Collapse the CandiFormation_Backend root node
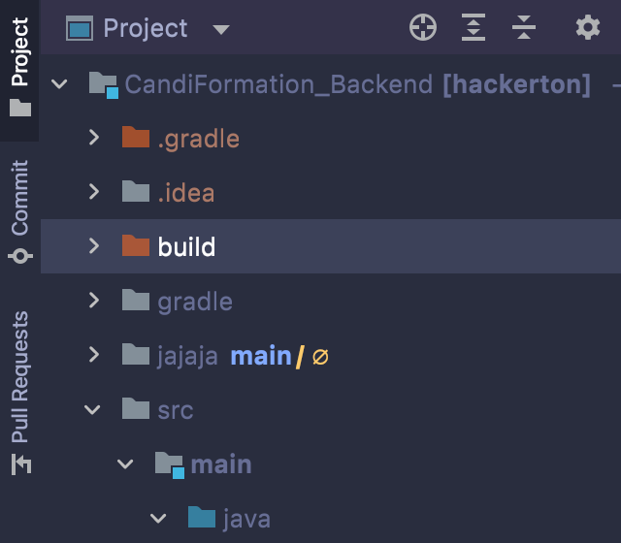This screenshot has width=621, height=543. (59, 83)
